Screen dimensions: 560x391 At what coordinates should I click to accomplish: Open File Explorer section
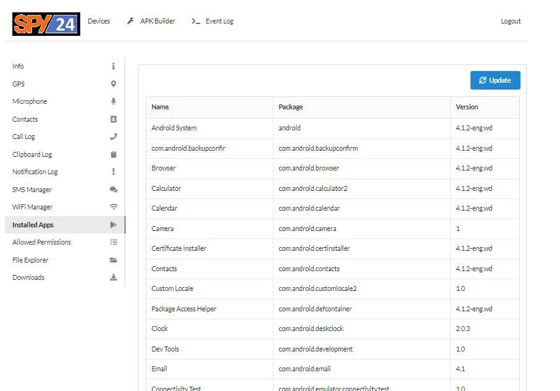coord(65,260)
